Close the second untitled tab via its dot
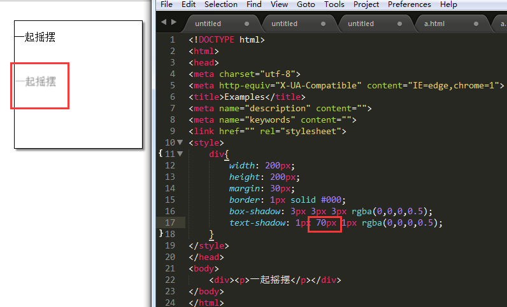The image size is (507, 307). pyautogui.click(x=323, y=24)
